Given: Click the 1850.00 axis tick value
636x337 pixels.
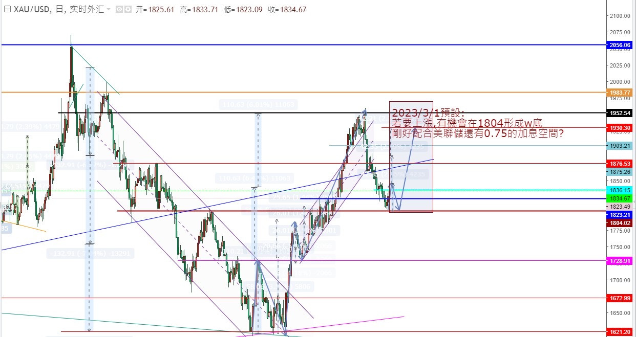Looking at the screenshot, I should (620, 181).
